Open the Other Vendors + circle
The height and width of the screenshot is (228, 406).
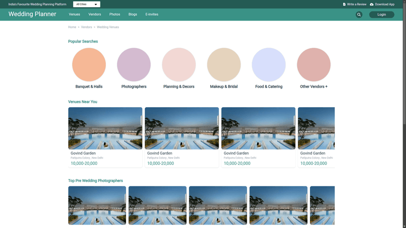313,65
